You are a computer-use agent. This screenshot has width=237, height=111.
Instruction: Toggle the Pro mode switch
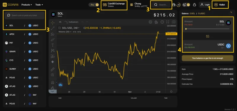[94, 5]
